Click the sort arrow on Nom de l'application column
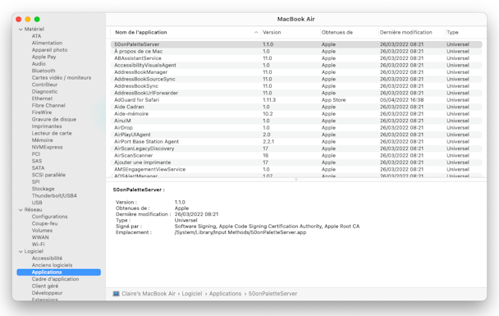The image size is (499, 316). [x=256, y=32]
